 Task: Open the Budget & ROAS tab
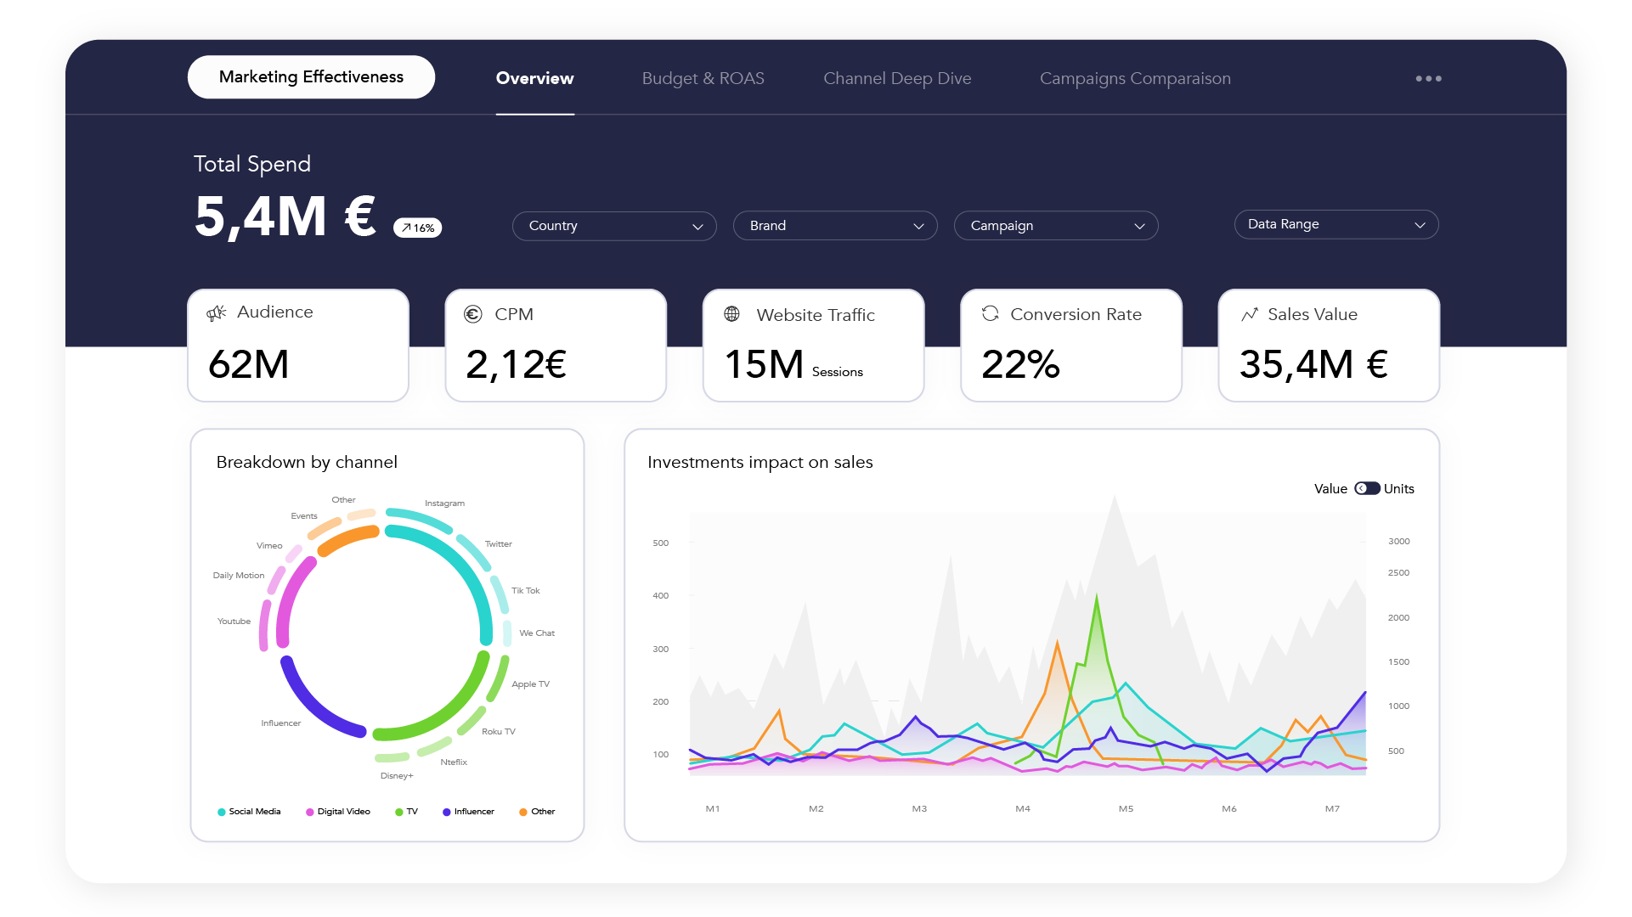pos(703,78)
